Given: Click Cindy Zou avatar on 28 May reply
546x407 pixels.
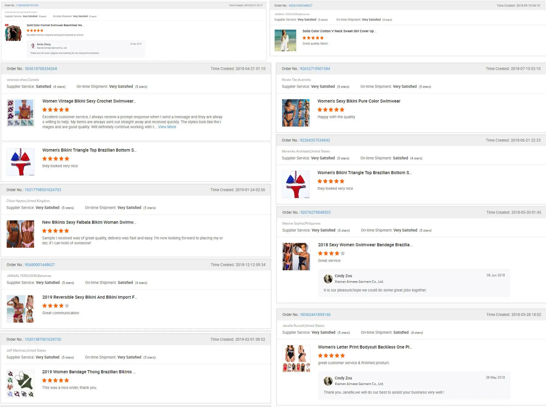Looking at the screenshot, I should 328,381.
